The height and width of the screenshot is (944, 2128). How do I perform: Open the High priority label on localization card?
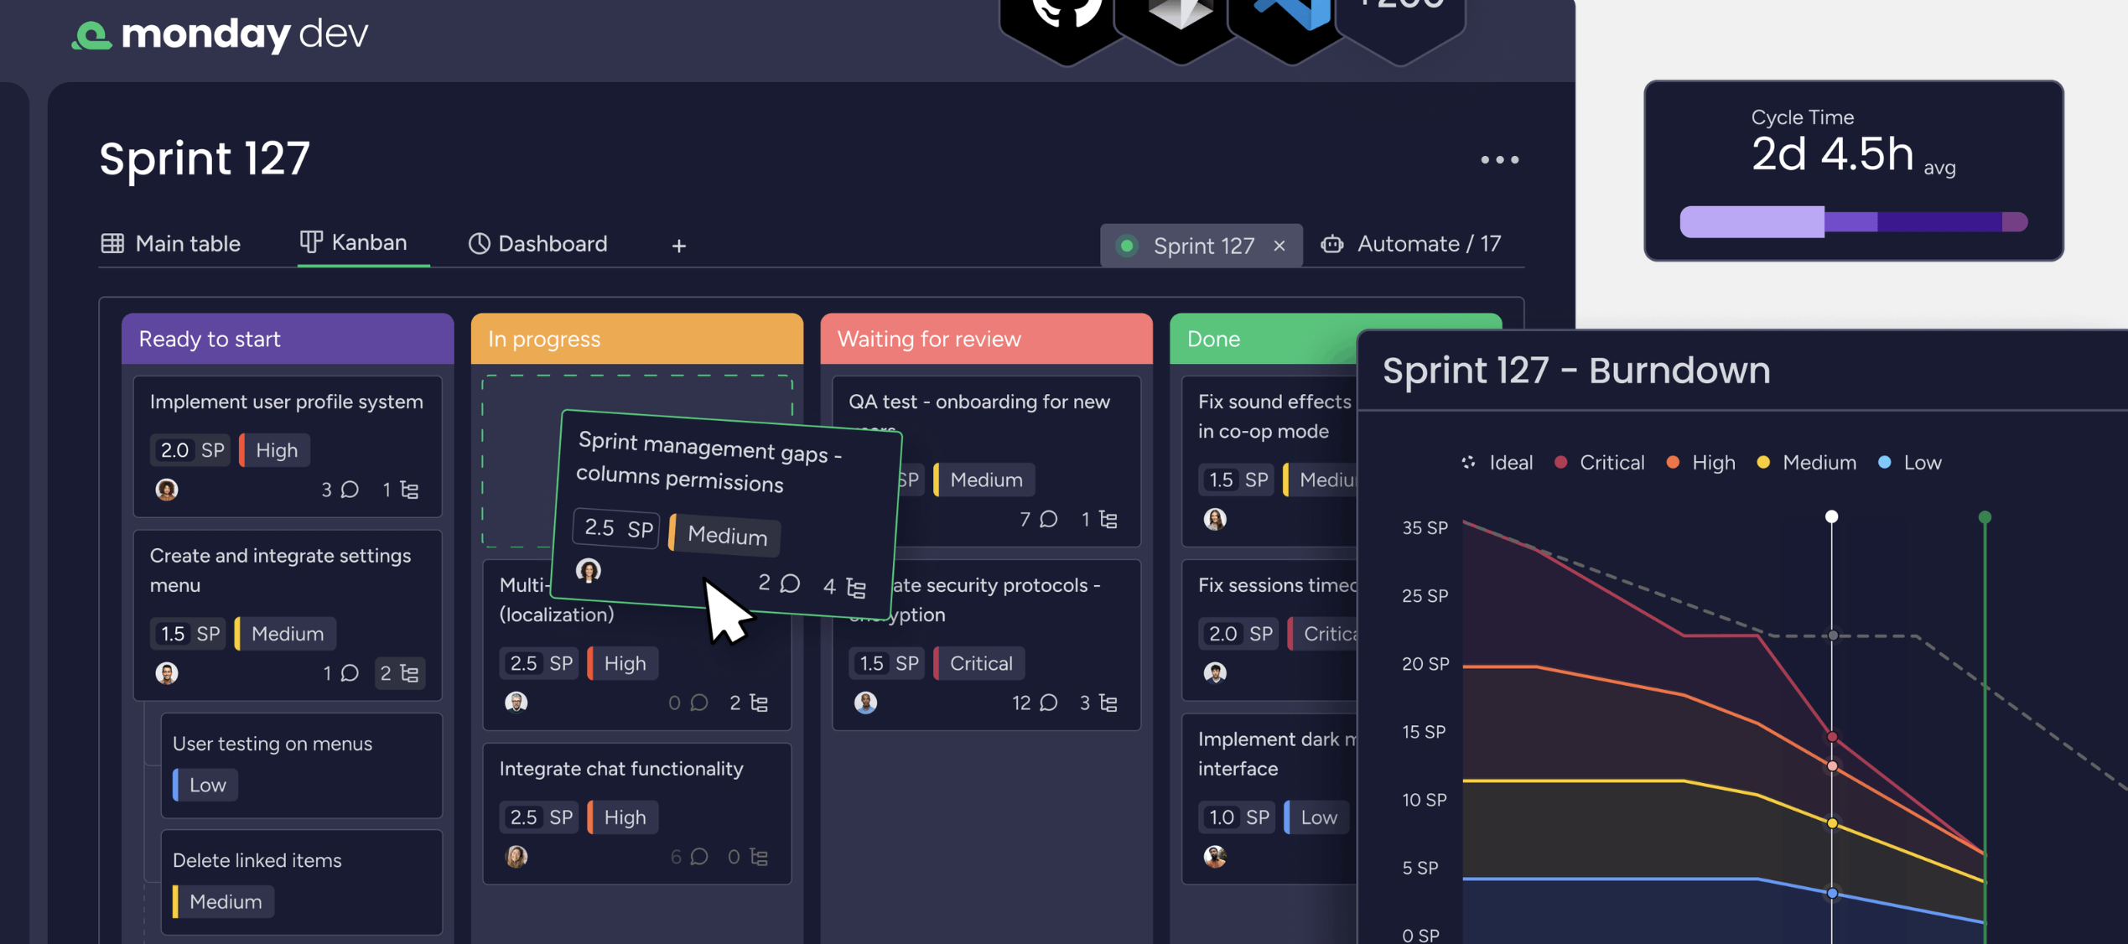click(x=622, y=662)
